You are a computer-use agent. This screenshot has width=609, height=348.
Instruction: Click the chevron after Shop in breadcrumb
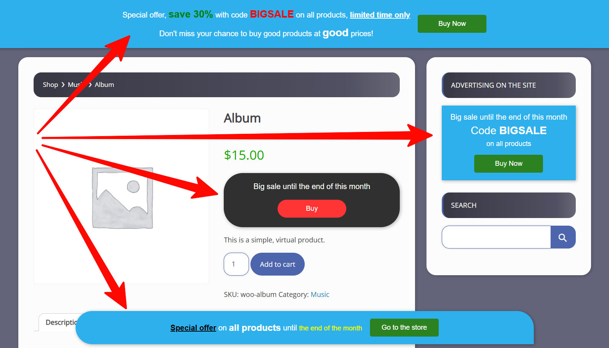point(63,85)
